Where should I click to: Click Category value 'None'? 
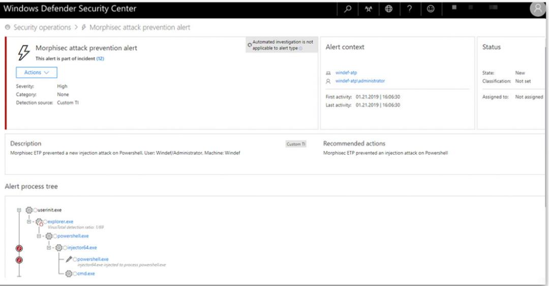(x=63, y=94)
